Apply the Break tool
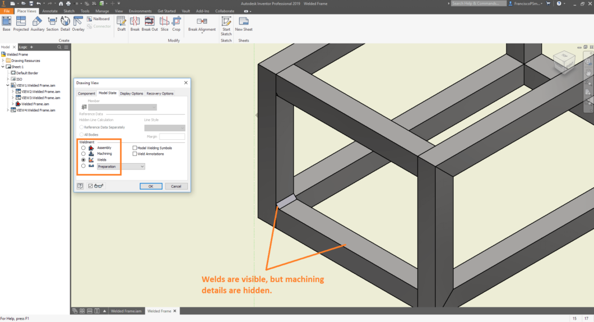The image size is (594, 322). pos(135,23)
